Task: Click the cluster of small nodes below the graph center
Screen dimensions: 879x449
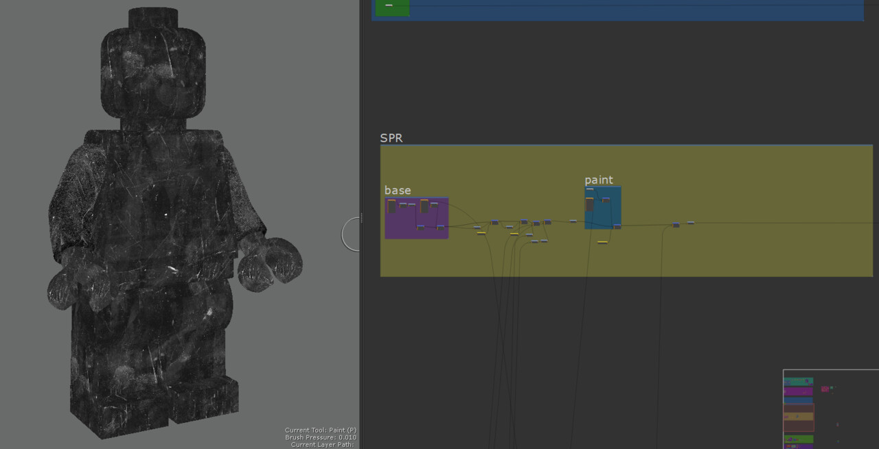Action: (x=538, y=241)
